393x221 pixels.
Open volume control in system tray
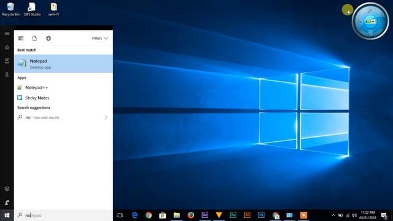tap(354, 215)
